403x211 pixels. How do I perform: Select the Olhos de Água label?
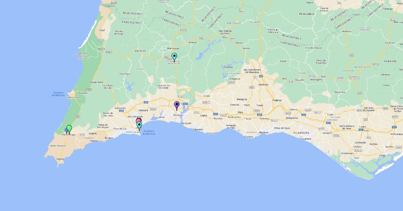[x=282, y=128]
